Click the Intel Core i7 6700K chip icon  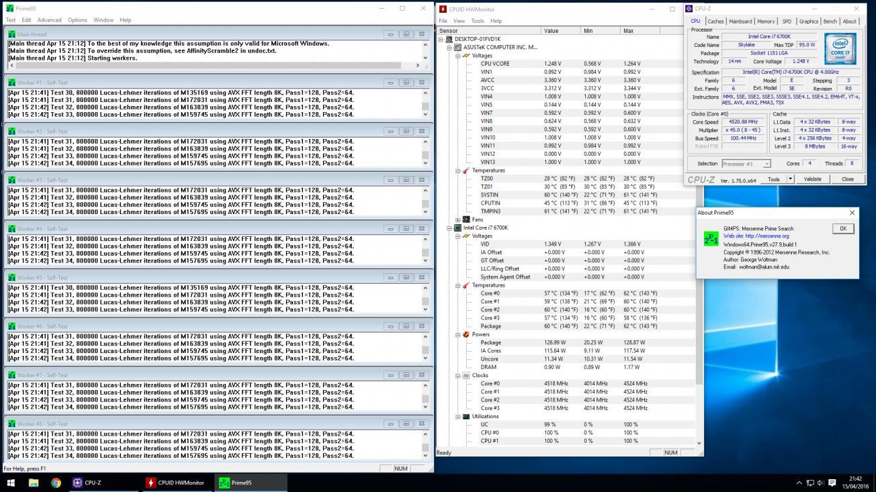(458, 228)
